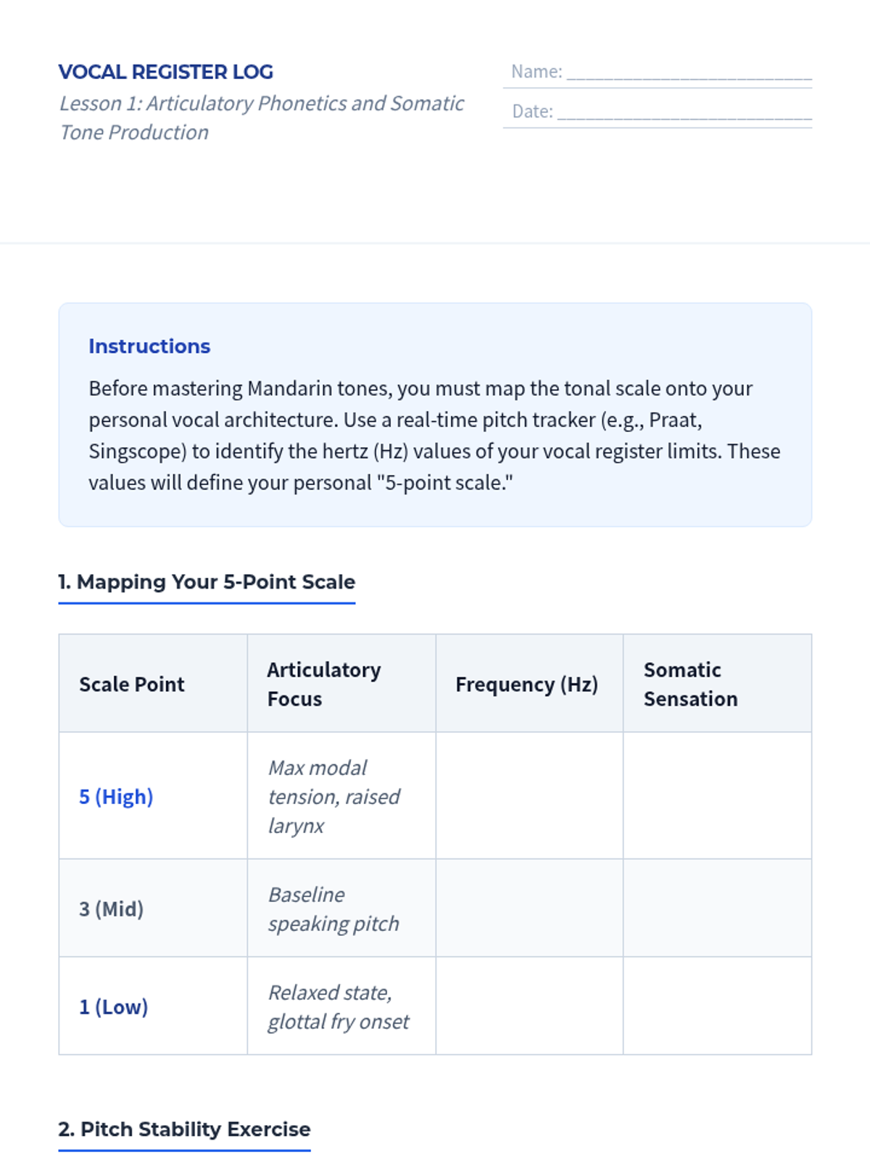Enter the Somatic Sensation cell for 1 (Low)
Screen dimensions: 870x1160
coord(717,1006)
